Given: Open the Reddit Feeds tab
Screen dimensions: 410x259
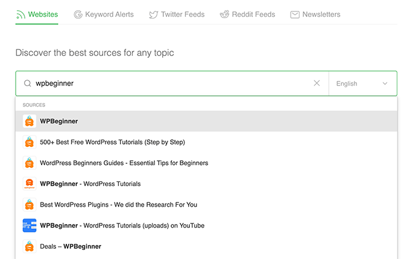Looking at the screenshot, I should [247, 14].
